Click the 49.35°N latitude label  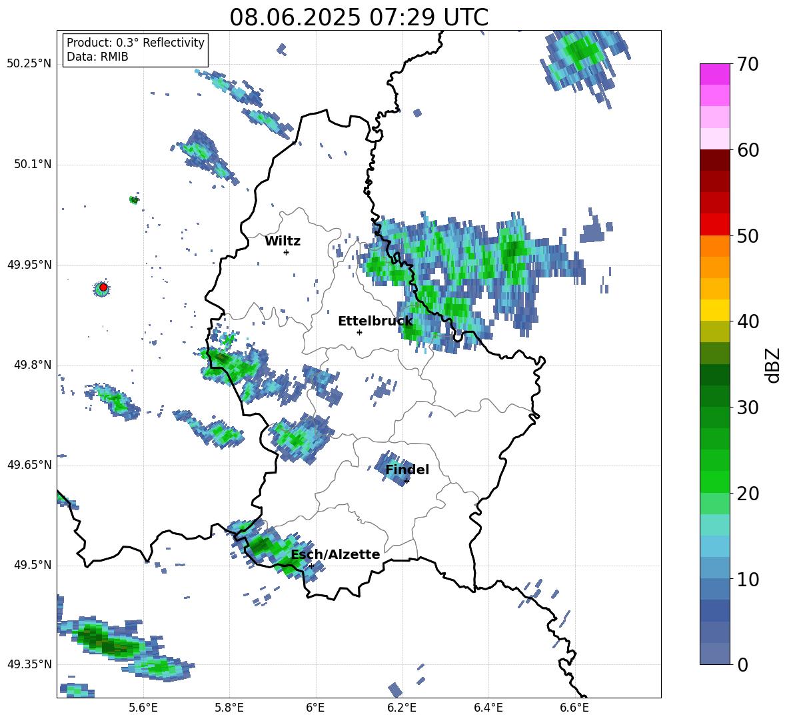tap(29, 664)
